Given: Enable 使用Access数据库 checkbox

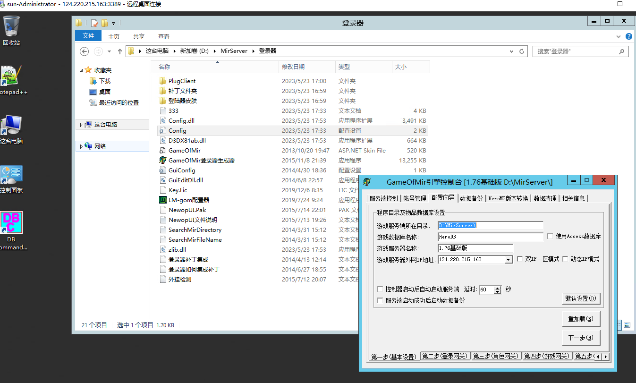Looking at the screenshot, I should point(550,236).
